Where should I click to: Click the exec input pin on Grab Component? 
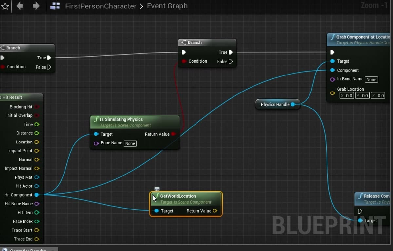click(332, 52)
